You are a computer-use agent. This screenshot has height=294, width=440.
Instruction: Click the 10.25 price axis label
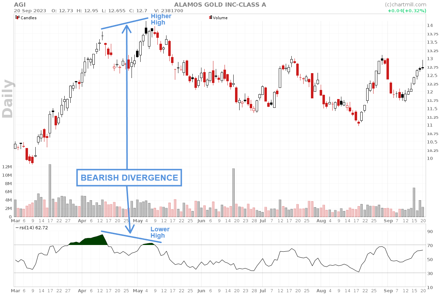click(433, 150)
